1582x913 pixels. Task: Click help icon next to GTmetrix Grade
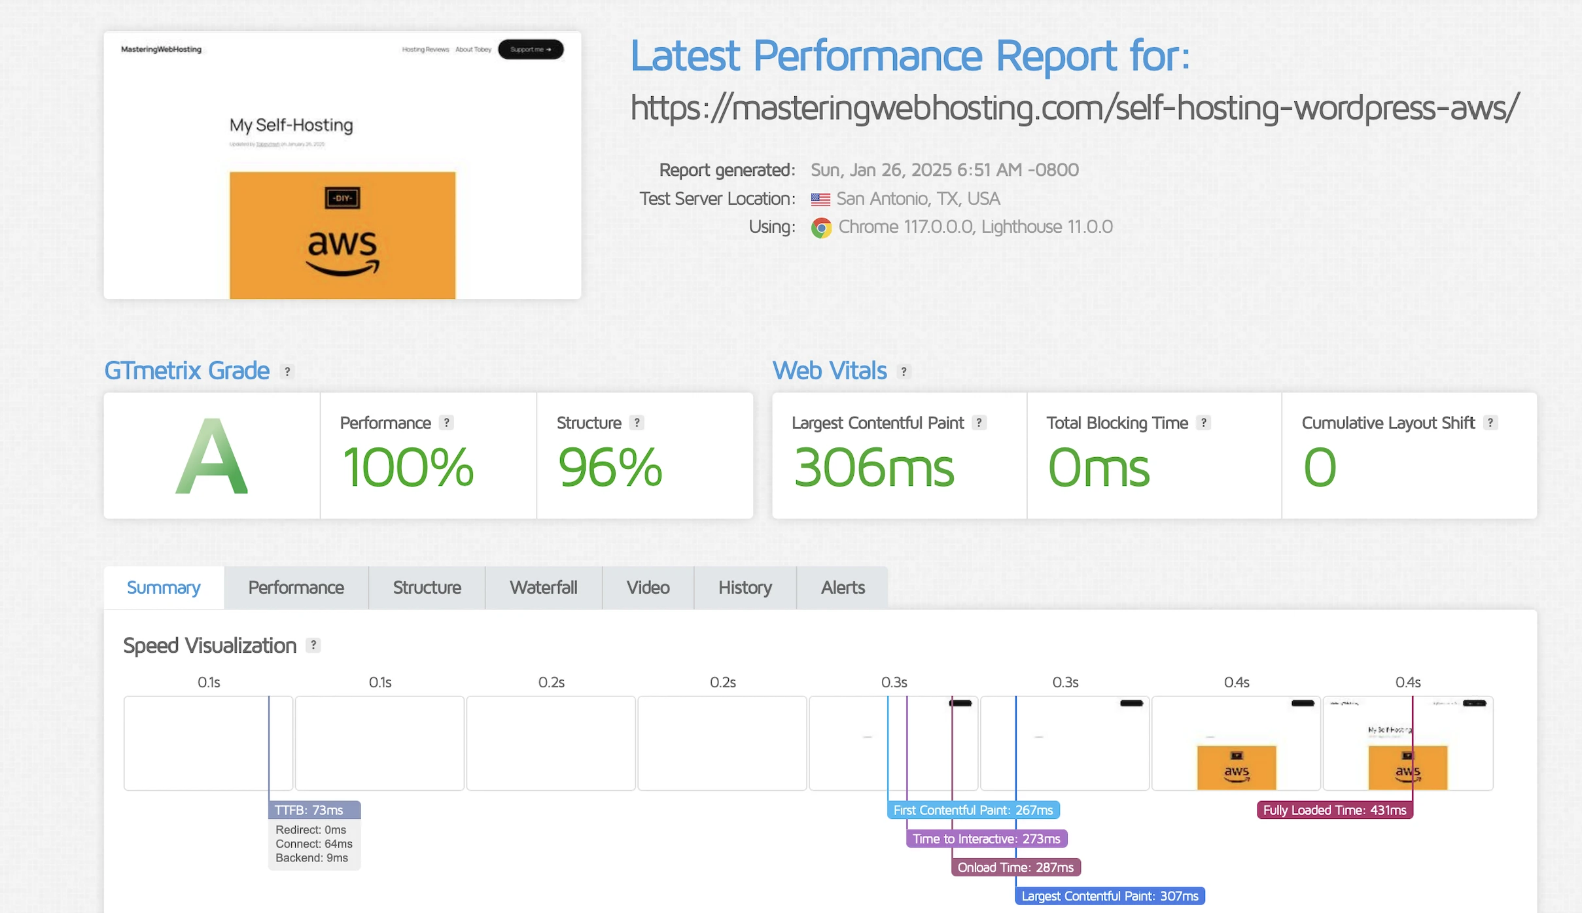point(287,371)
